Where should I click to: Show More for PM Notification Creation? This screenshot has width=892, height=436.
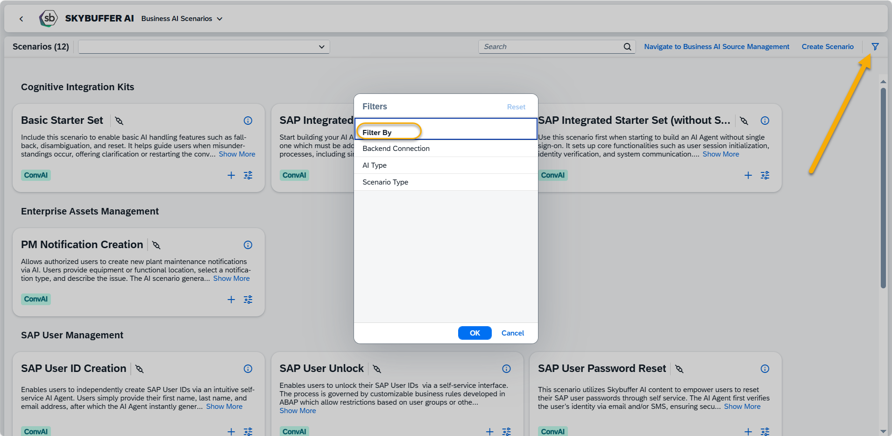pos(231,279)
